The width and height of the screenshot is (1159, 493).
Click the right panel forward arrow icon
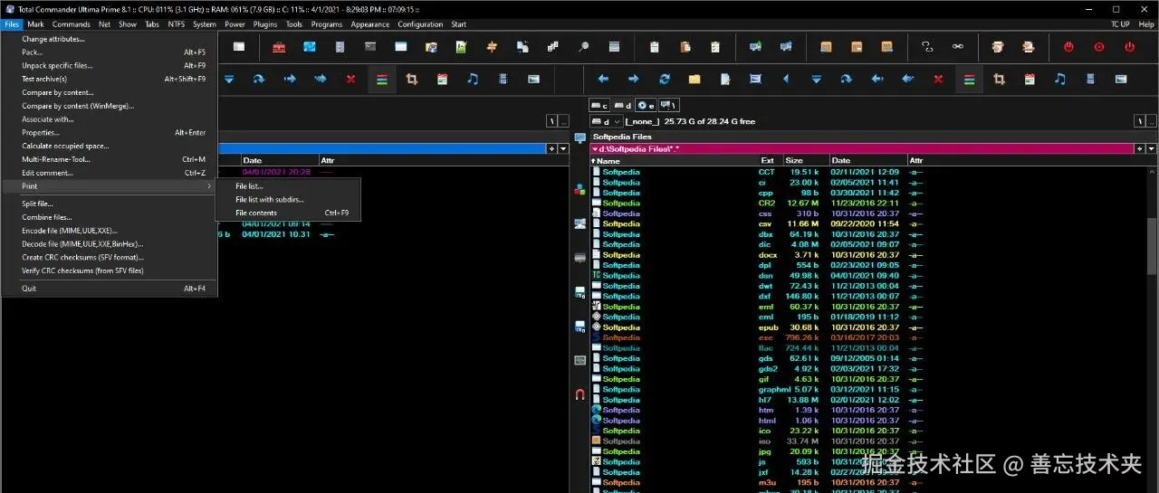point(634,80)
